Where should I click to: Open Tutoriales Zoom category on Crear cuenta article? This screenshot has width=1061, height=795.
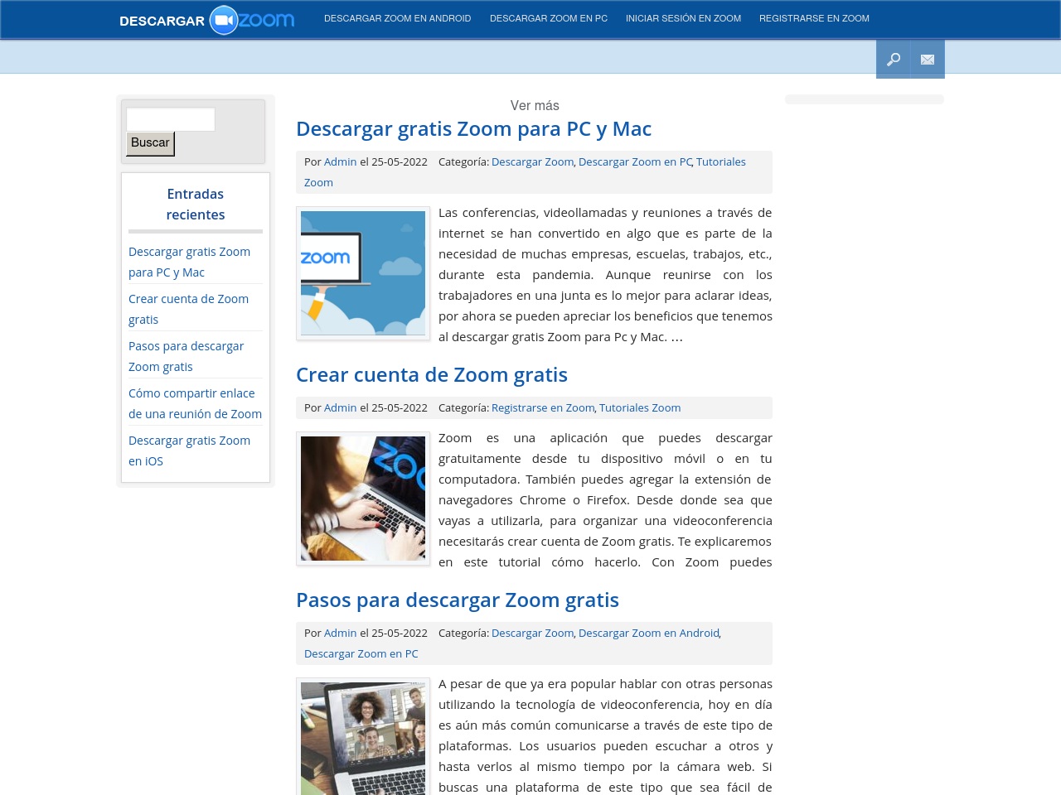640,407
